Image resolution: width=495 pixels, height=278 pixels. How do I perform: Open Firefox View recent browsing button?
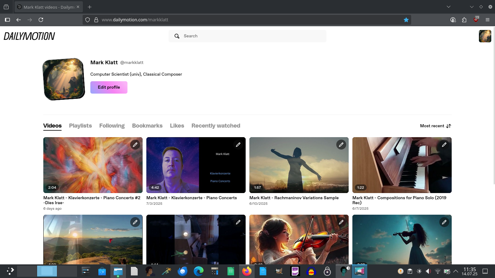6,7
